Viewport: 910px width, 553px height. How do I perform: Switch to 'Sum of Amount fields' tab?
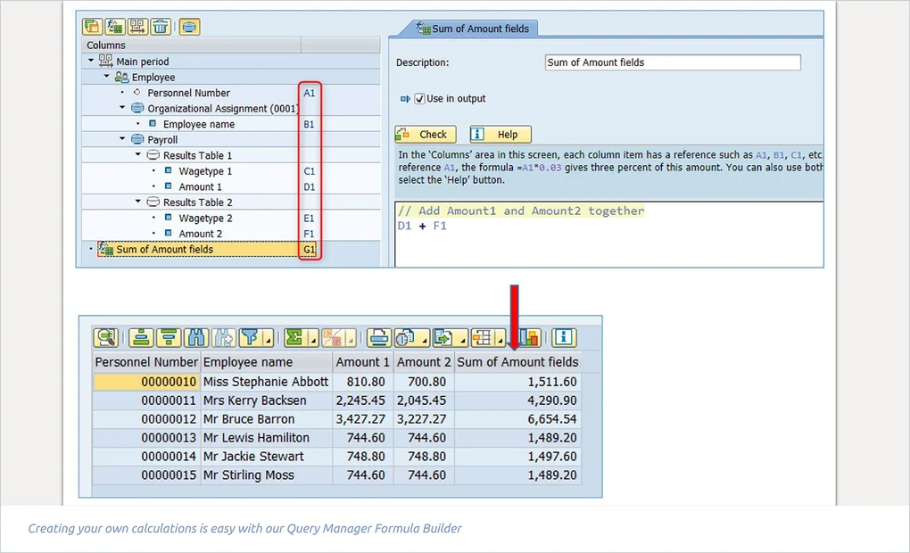coord(479,29)
